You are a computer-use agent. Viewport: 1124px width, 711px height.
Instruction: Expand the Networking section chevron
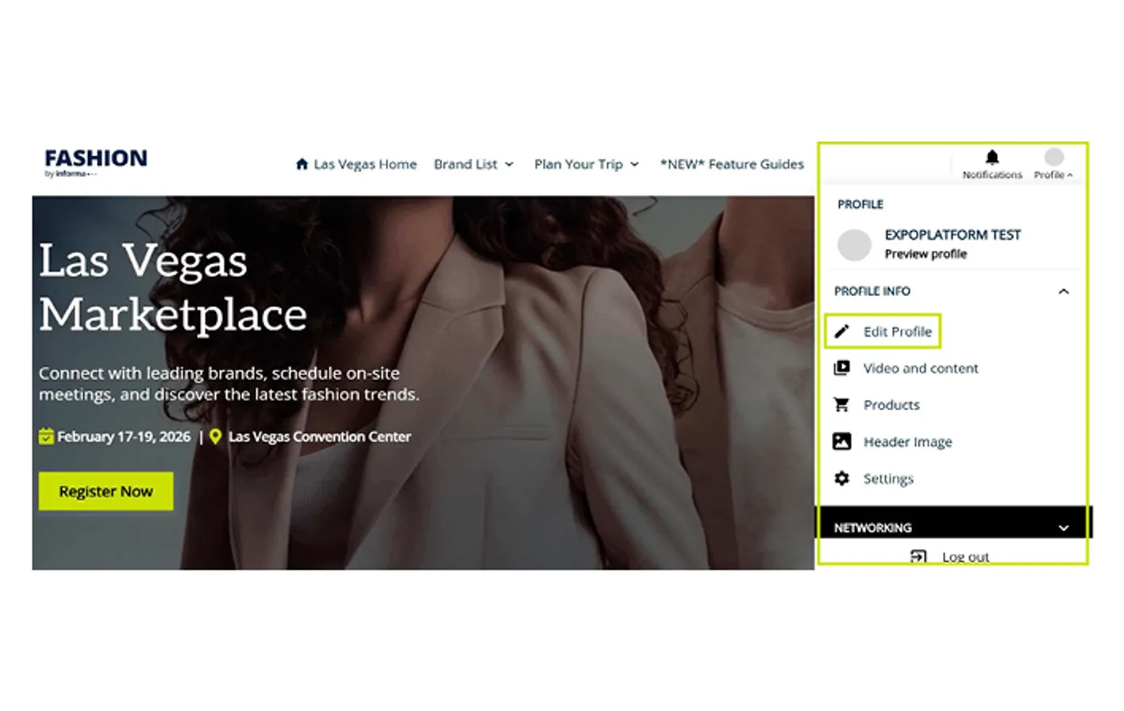pos(1064,528)
